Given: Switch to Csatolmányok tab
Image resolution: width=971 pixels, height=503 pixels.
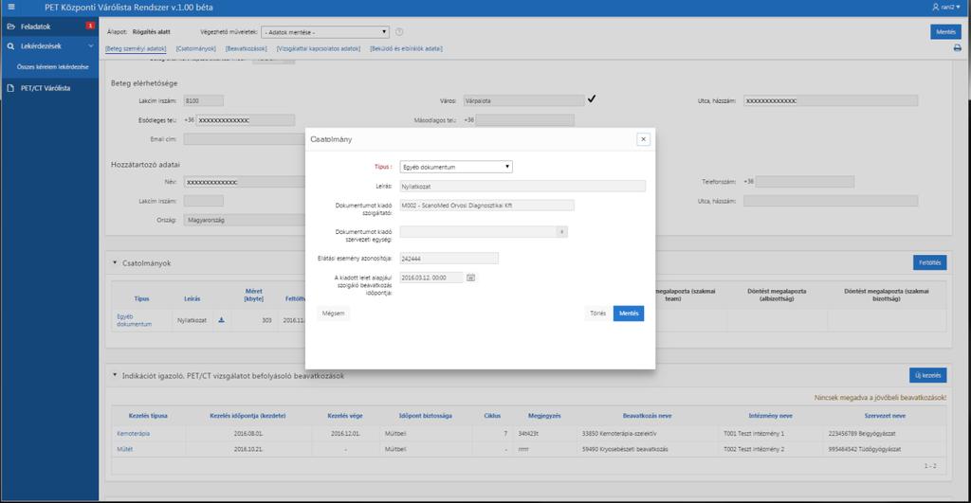Looking at the screenshot, I should [x=195, y=48].
